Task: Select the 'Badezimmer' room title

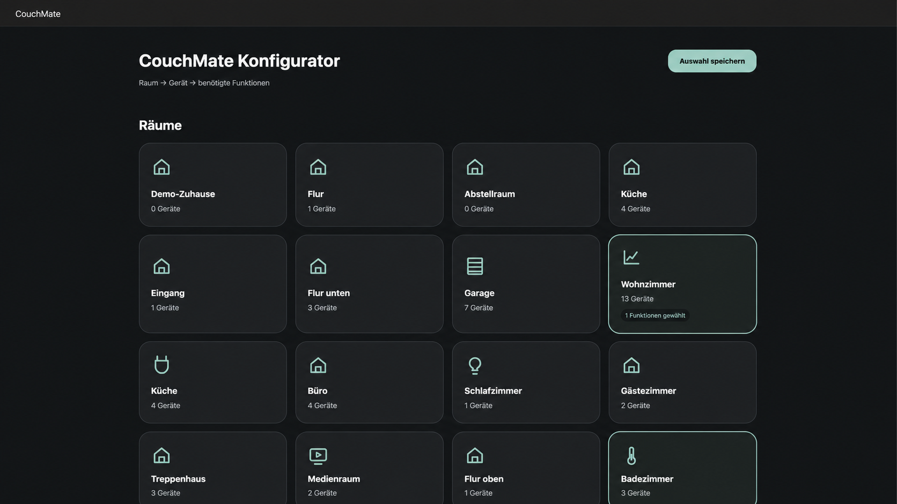Action: tap(647, 479)
